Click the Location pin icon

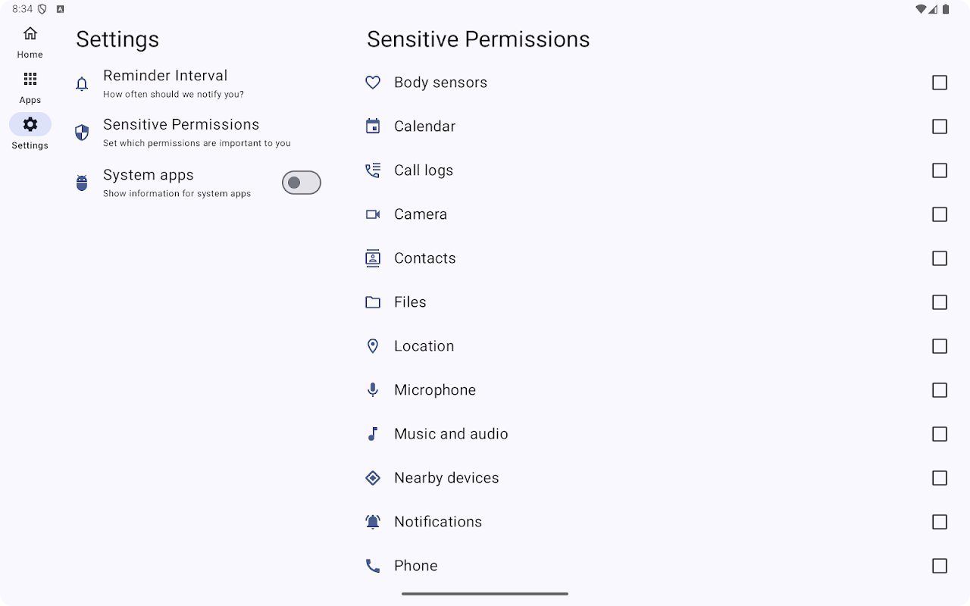point(373,346)
